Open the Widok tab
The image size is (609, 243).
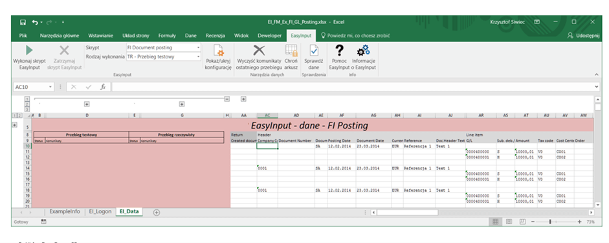coord(241,36)
